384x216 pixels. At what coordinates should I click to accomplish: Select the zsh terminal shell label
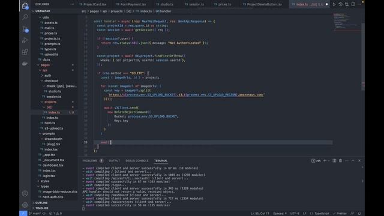click(x=316, y=161)
